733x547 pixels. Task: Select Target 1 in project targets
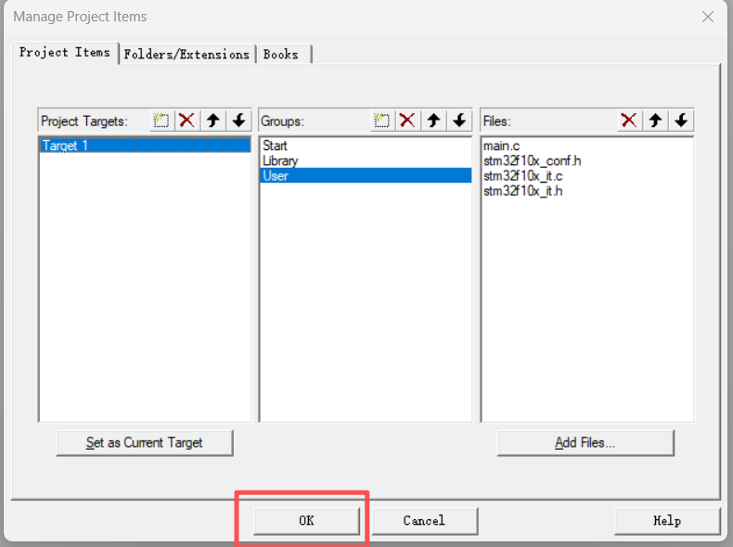[x=145, y=146]
